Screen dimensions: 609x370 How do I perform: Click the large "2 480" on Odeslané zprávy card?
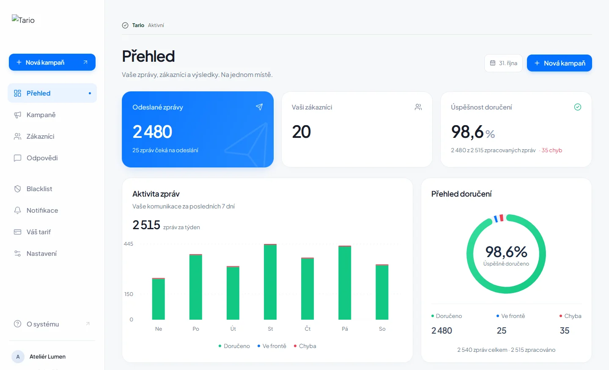coord(152,132)
